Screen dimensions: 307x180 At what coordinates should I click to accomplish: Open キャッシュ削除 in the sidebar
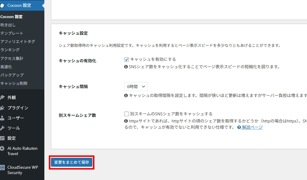pyautogui.click(x=14, y=83)
